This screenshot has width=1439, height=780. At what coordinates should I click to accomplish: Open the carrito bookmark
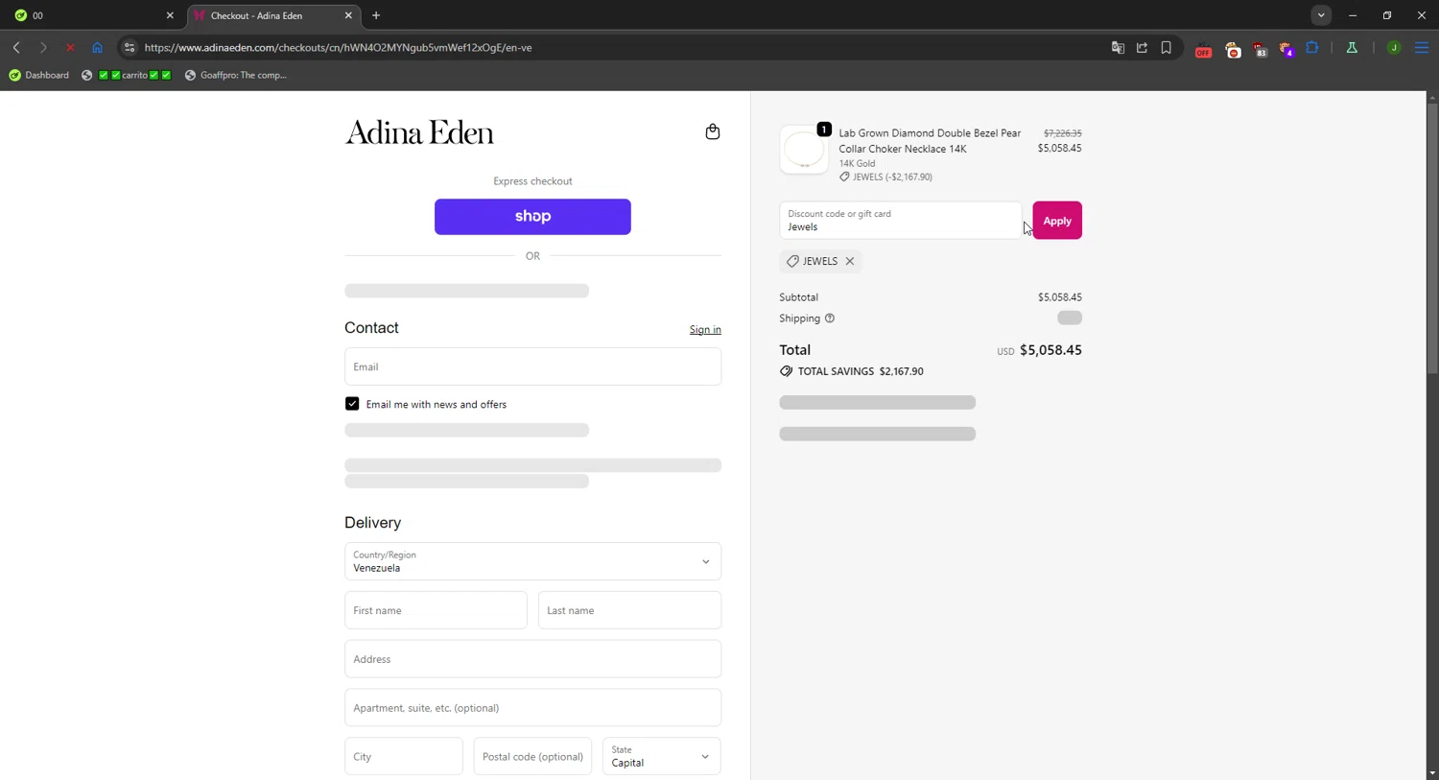tap(127, 75)
